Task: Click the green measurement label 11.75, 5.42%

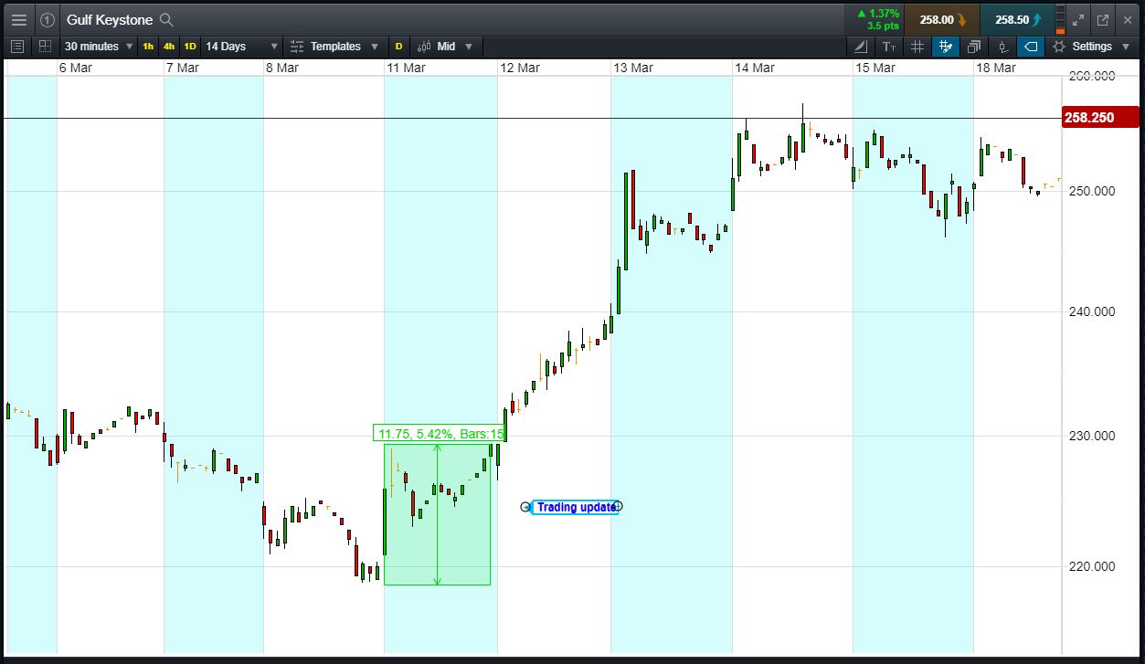Action: pos(440,434)
